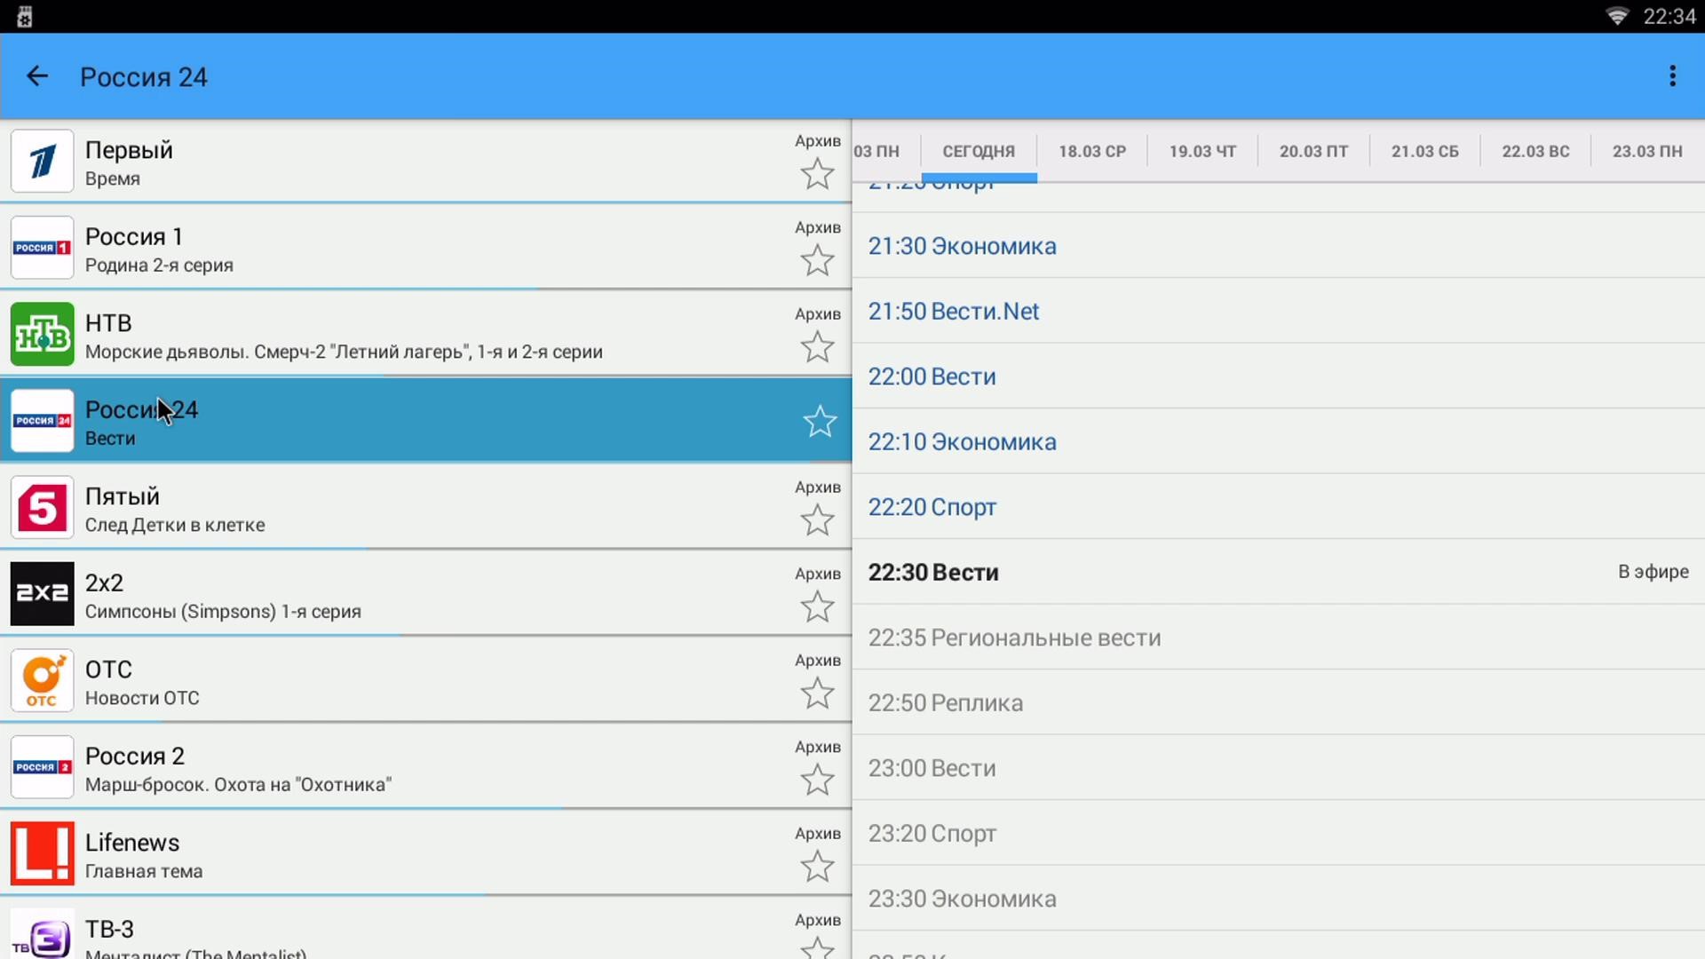
Task: Open the Lifenews channel logo
Action: 43,853
